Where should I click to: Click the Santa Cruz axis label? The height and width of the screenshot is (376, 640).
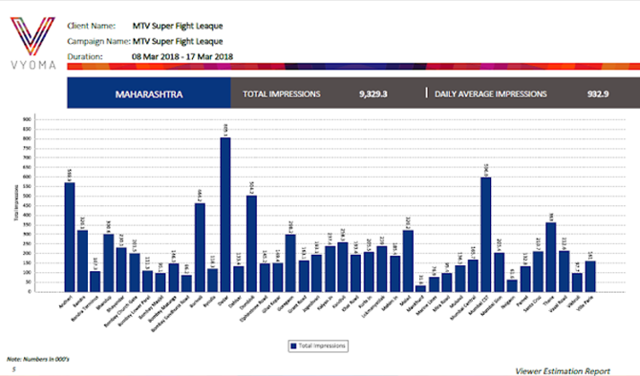point(533,303)
